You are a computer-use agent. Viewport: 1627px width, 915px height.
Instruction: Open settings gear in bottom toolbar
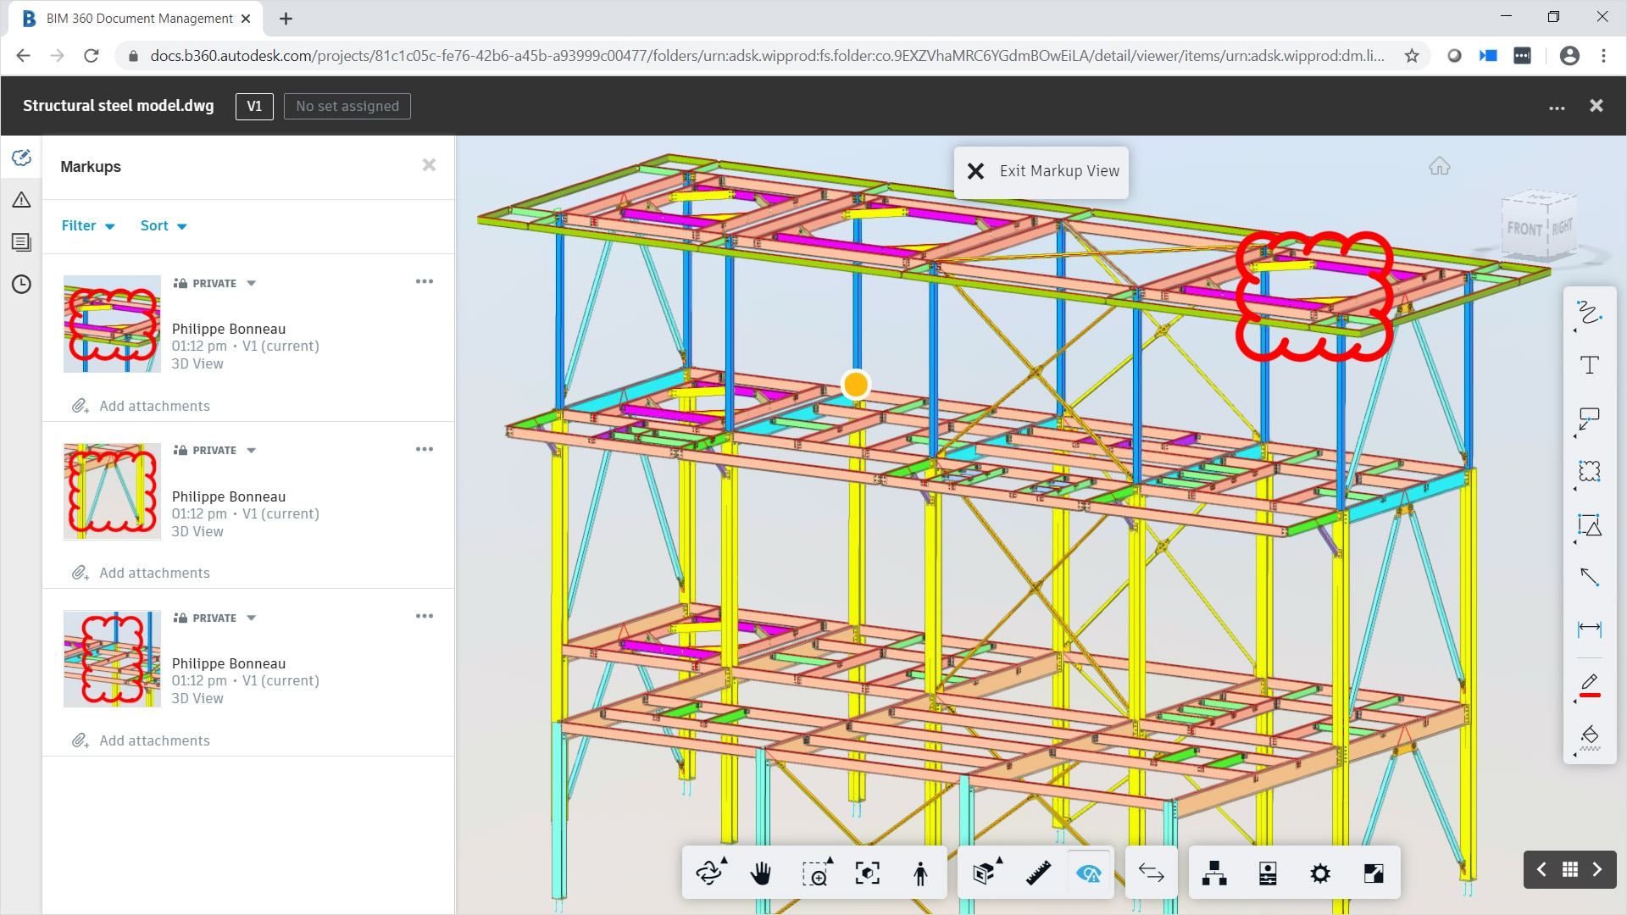click(1321, 873)
